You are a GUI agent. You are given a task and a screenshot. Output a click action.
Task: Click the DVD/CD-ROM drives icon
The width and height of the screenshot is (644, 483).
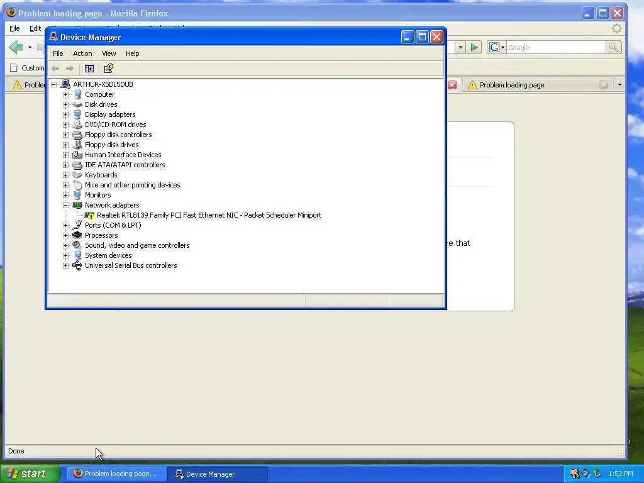coord(77,125)
